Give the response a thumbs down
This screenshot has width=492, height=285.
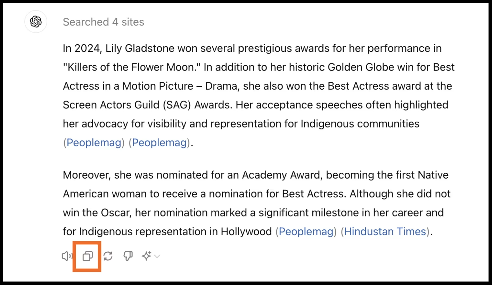[128, 256]
